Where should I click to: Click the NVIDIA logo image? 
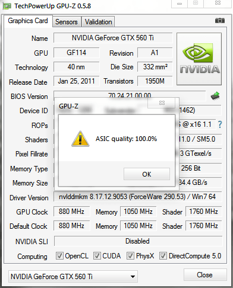pyautogui.click(x=199, y=59)
